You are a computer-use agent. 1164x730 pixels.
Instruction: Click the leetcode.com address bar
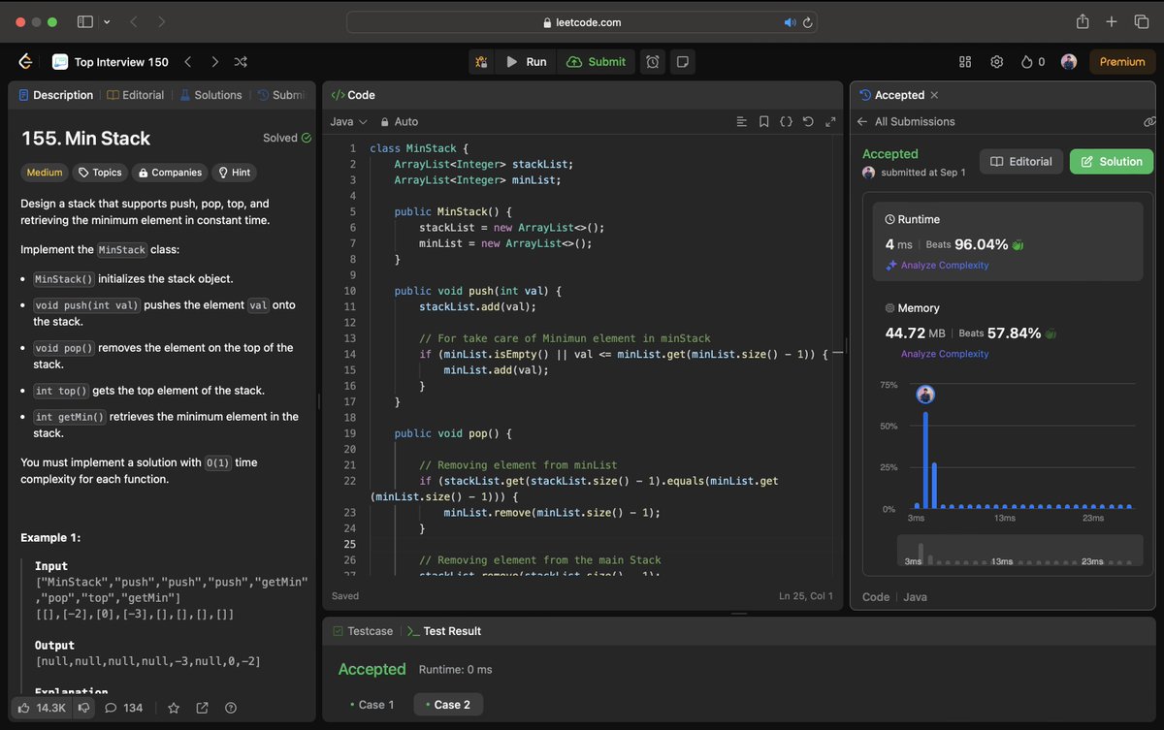pyautogui.click(x=582, y=21)
